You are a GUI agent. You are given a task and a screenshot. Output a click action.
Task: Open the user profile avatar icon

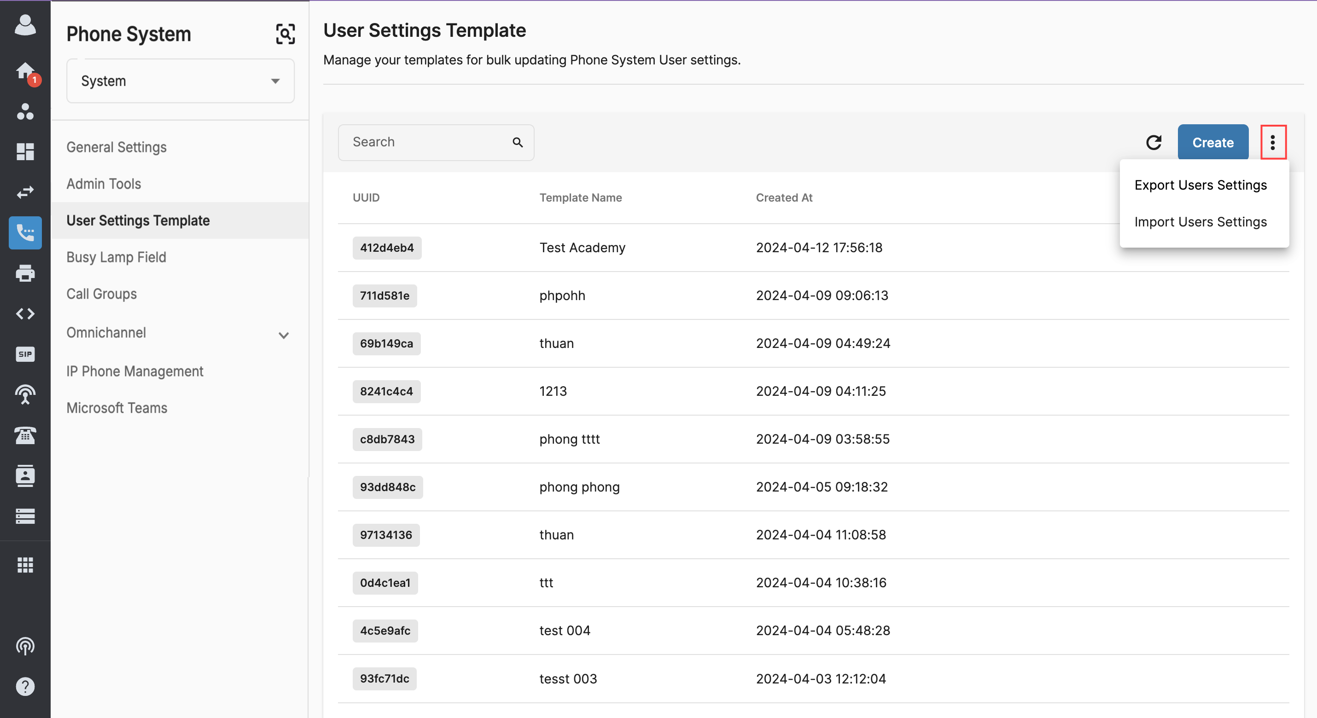(x=25, y=24)
